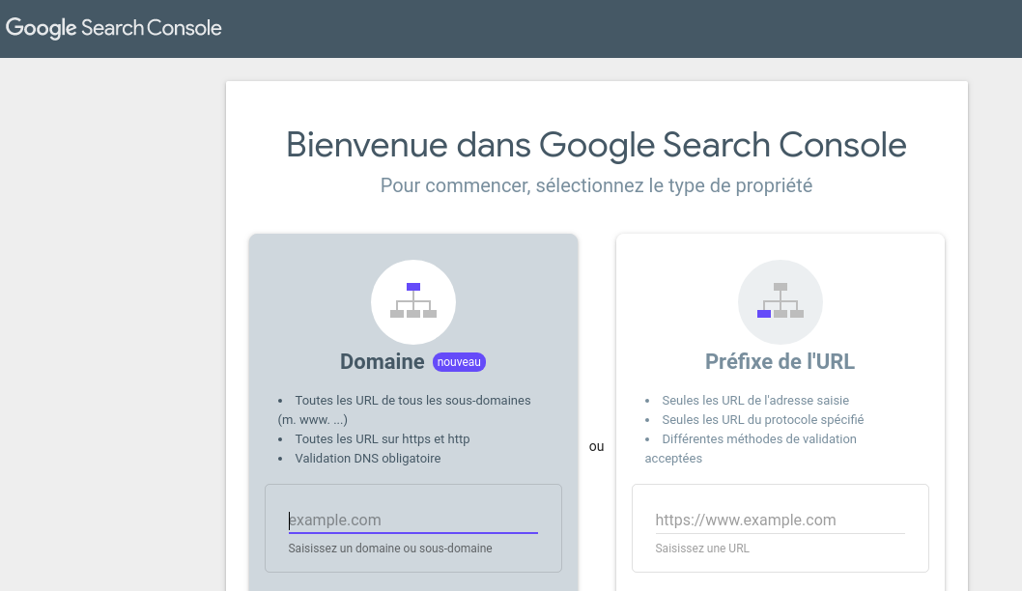Image resolution: width=1022 pixels, height=591 pixels.
Task: Click the https://www.example.com URL input field
Action: coord(781,520)
